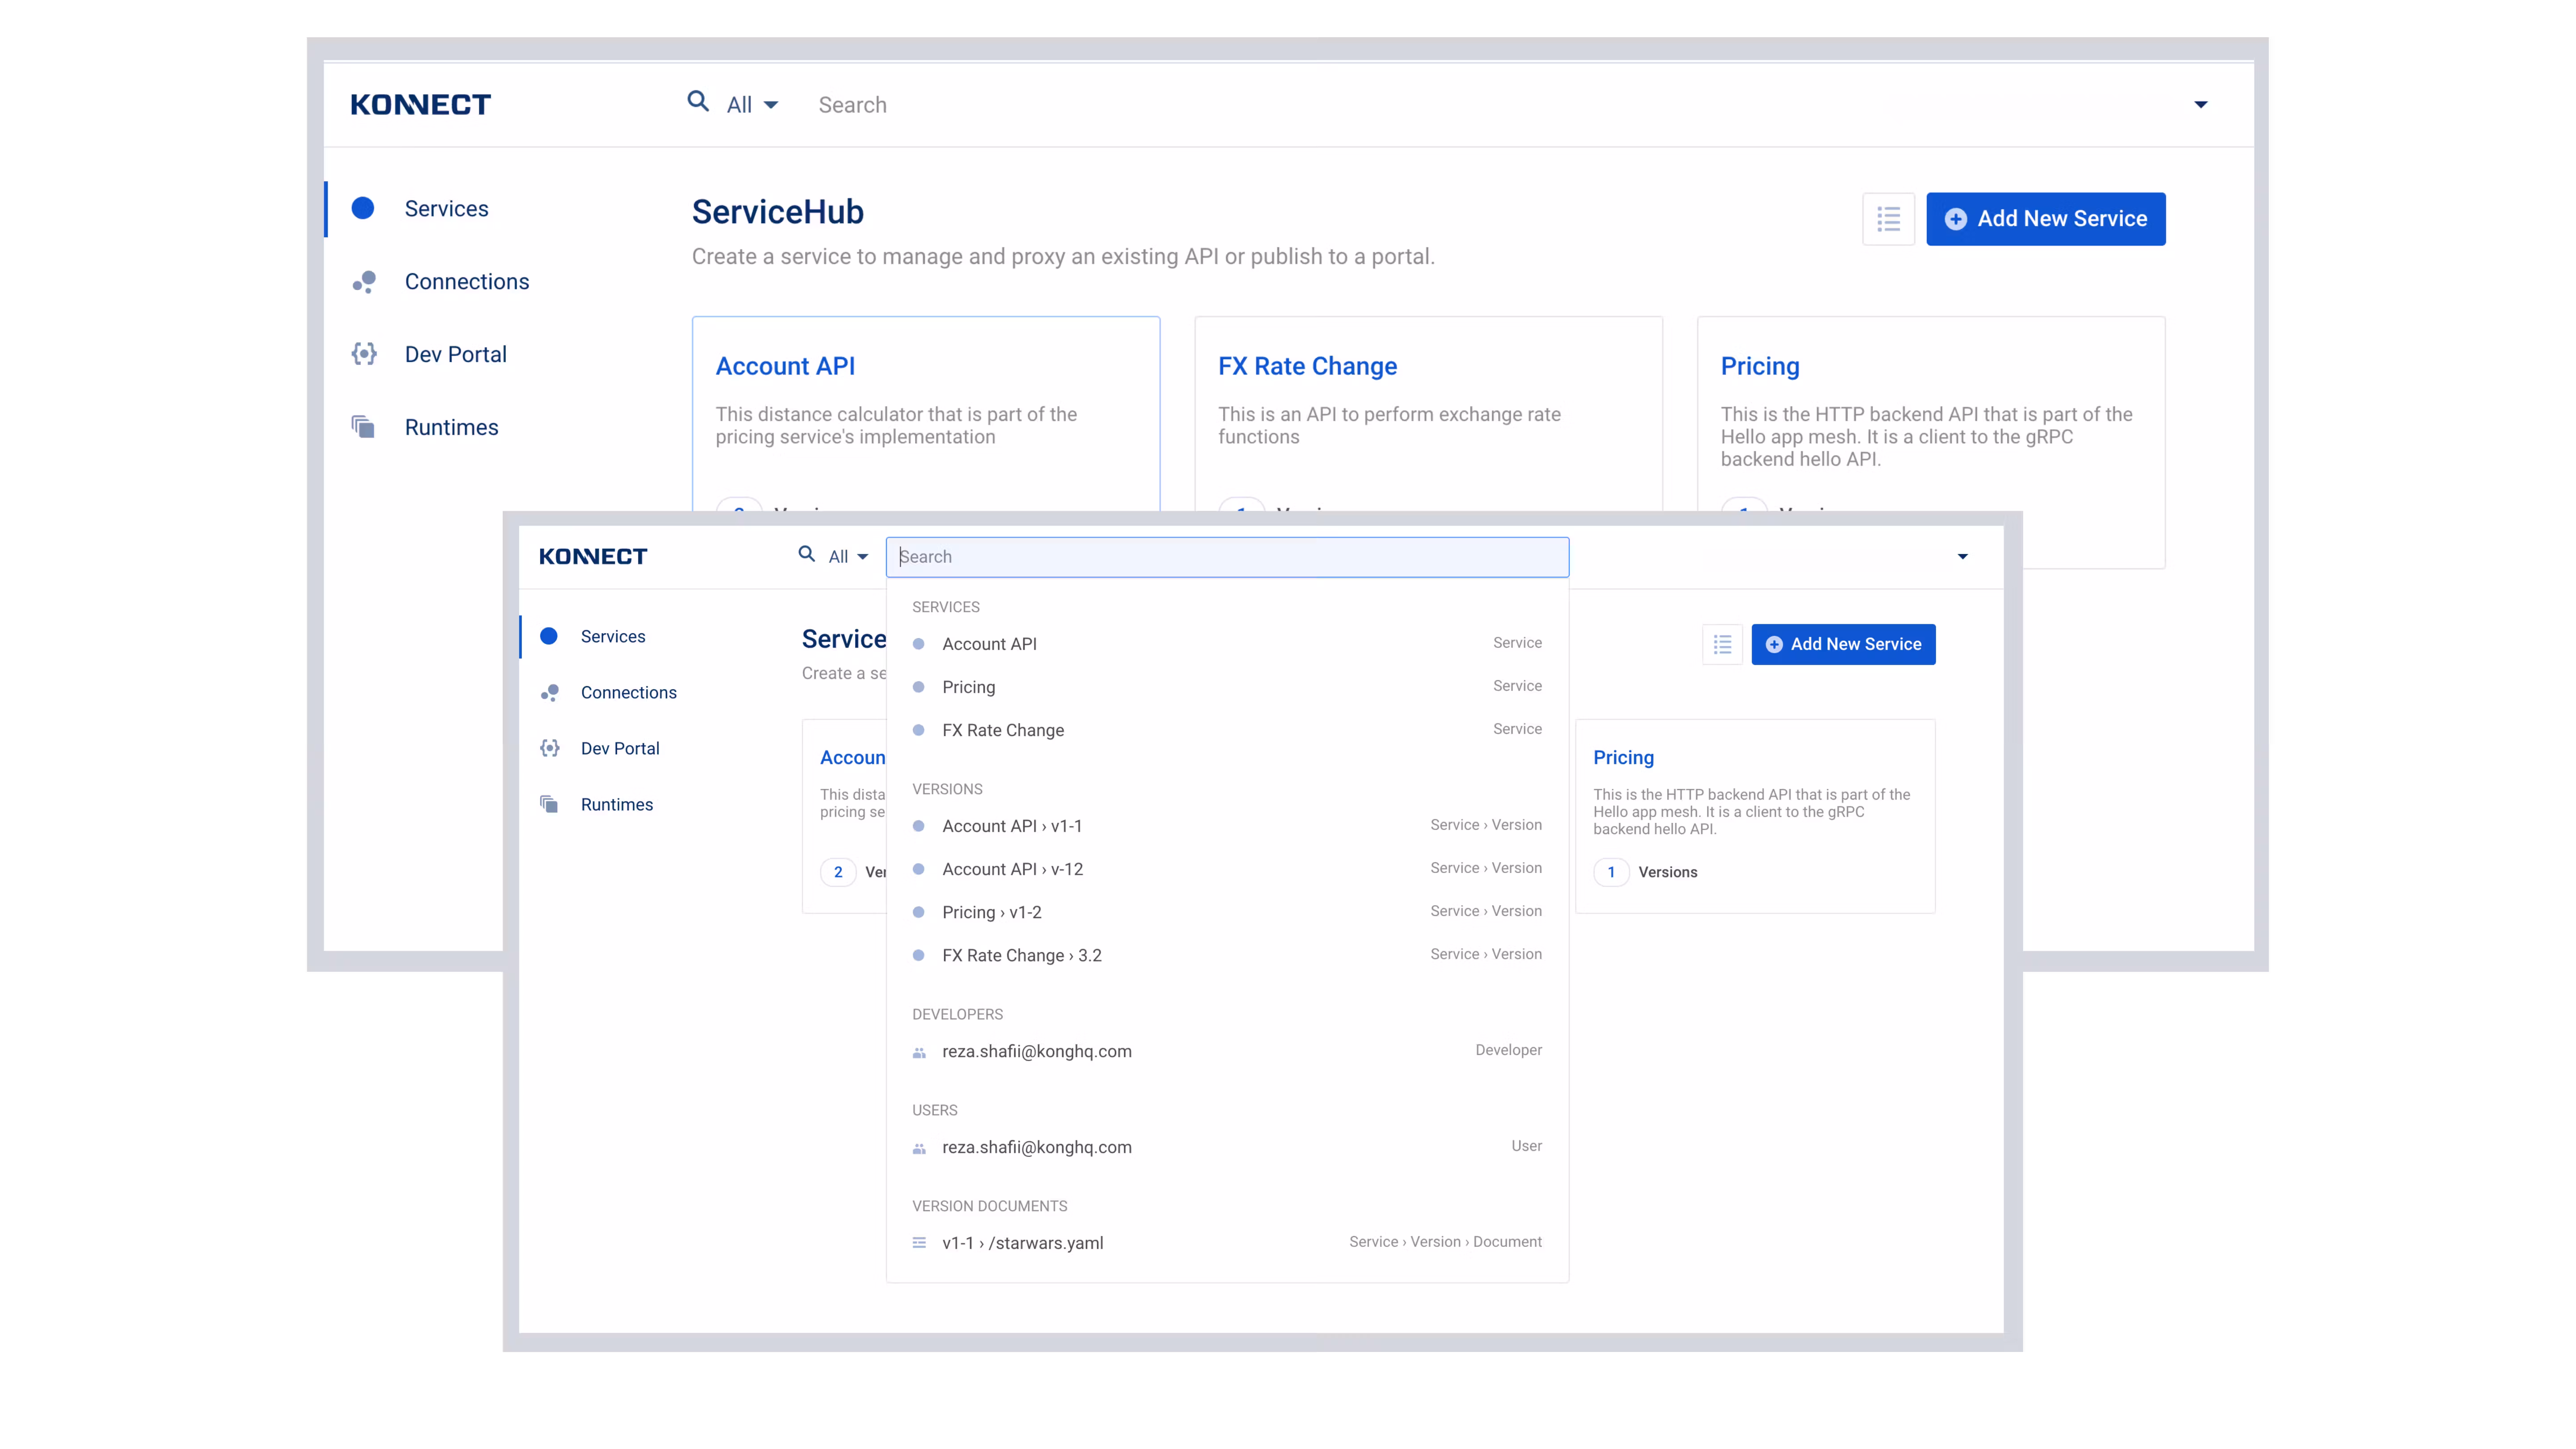The image size is (2576, 1449).
Task: Open the FX Rate Change service card title
Action: pos(1307,366)
